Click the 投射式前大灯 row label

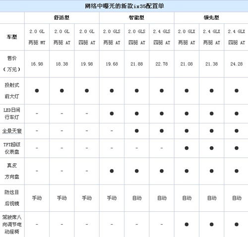(12, 91)
